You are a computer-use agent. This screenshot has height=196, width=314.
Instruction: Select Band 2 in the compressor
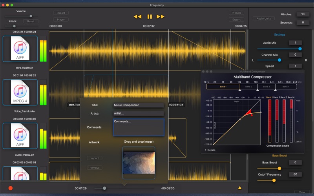pyautogui.click(x=249, y=87)
